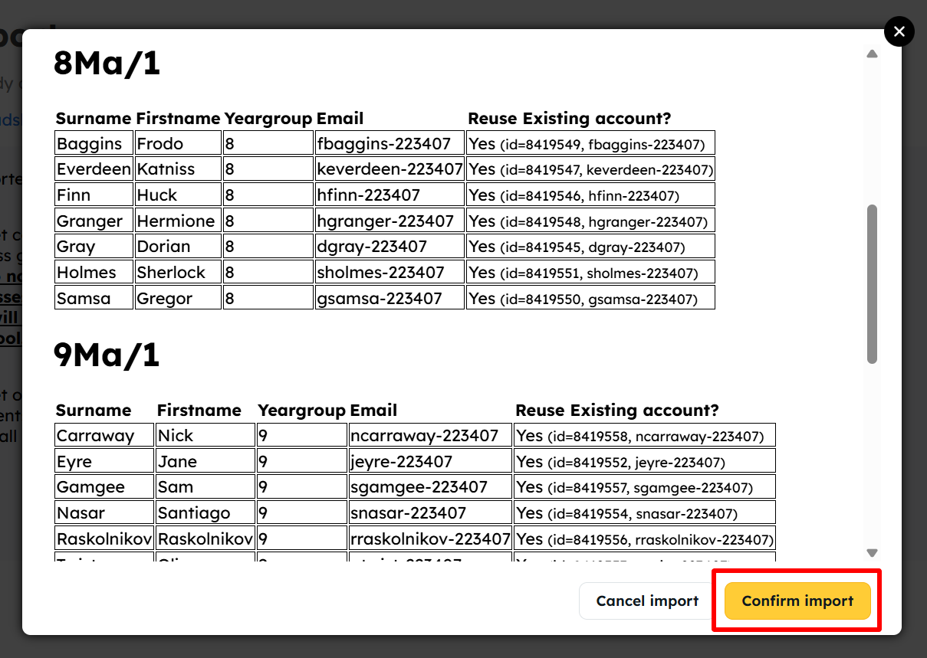Click the sgamgee-223407 email cell
Image resolution: width=927 pixels, height=658 pixels.
coord(430,486)
